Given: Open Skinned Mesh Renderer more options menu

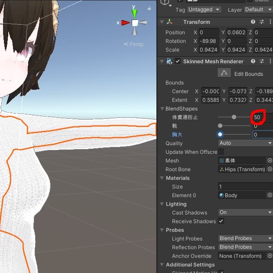Looking at the screenshot, I should (x=270, y=61).
